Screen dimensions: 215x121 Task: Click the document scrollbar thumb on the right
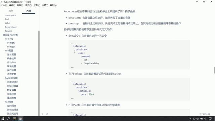214,70
